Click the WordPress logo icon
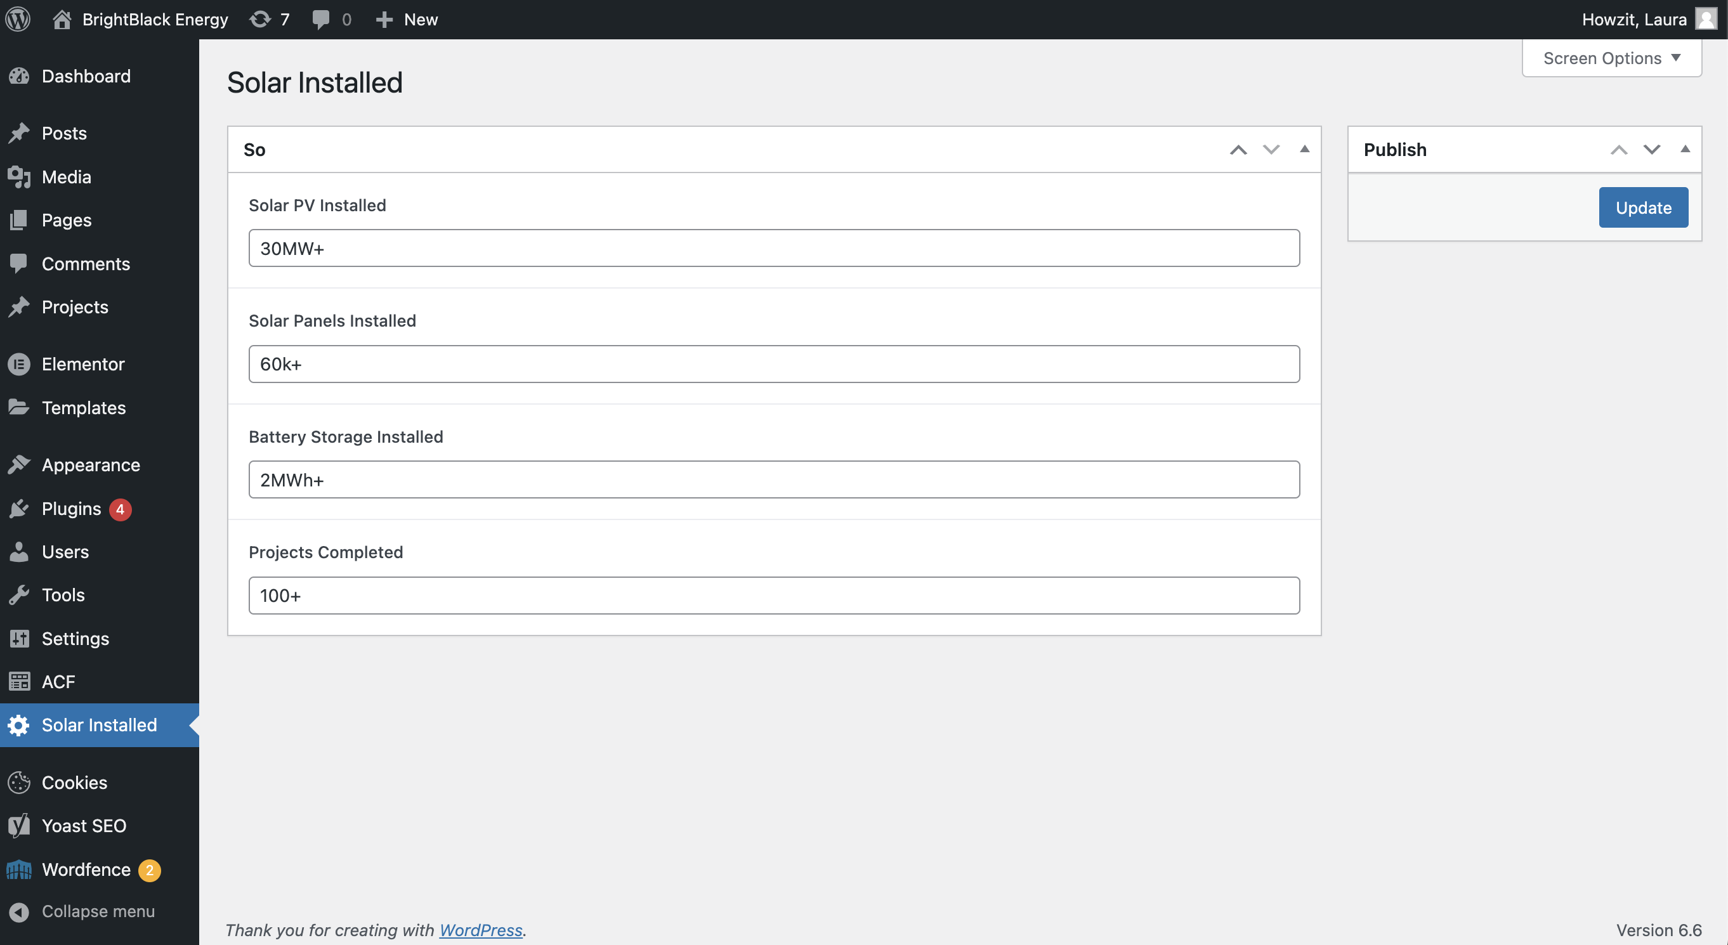Screen dimensions: 1728x945 click(18, 19)
